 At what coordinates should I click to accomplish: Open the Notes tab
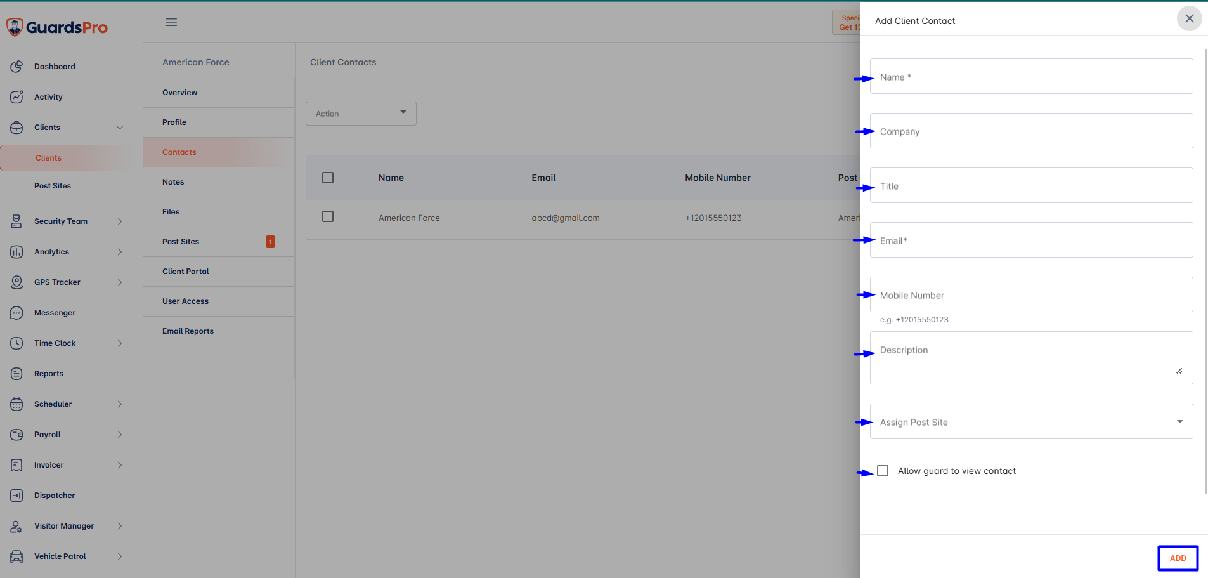click(219, 182)
